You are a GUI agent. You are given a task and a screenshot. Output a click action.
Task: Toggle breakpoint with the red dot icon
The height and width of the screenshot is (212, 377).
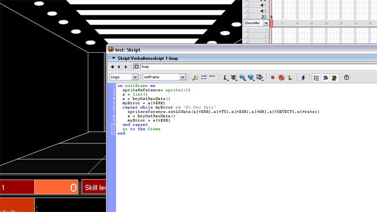pyautogui.click(x=272, y=78)
